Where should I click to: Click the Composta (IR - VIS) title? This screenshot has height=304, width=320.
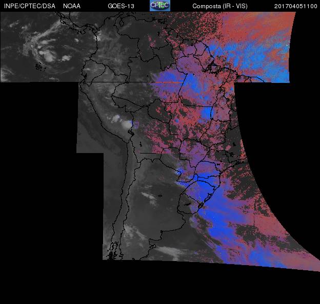(220, 6)
